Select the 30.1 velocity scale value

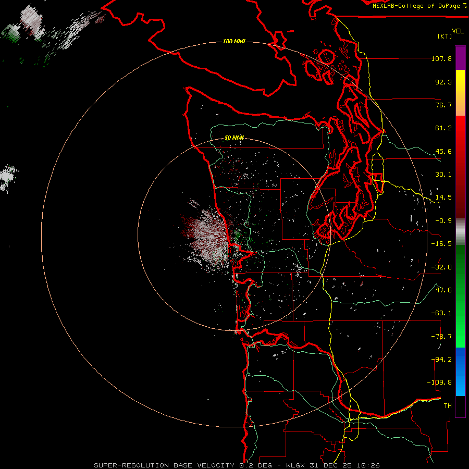[x=443, y=175]
